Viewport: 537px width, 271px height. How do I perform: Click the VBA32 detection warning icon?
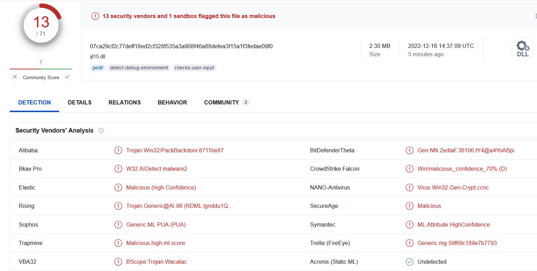(118, 262)
